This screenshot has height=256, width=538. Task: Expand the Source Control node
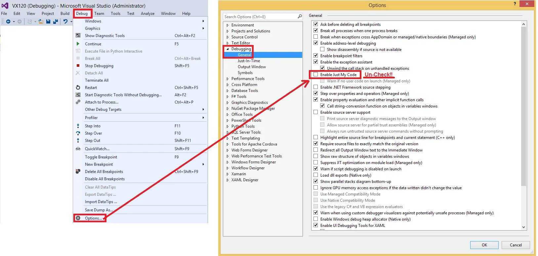[x=228, y=37]
